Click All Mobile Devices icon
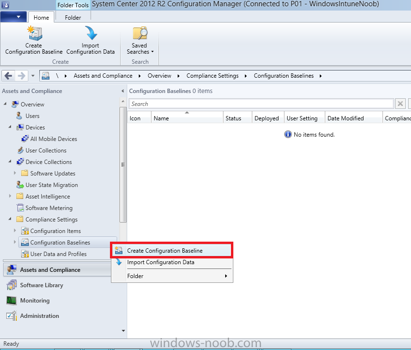Screen dimensions: 411x350 point(25,139)
